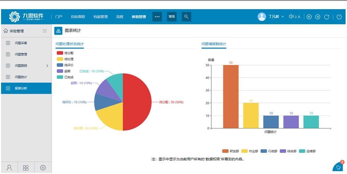Open the three-dots more menu in header
The width and height of the screenshot is (347, 174).
157,17
